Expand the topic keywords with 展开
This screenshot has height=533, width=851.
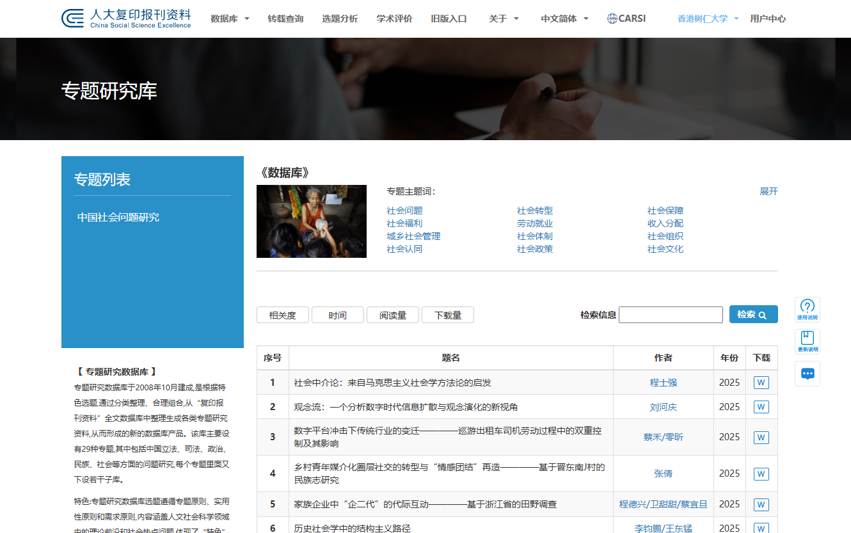768,191
